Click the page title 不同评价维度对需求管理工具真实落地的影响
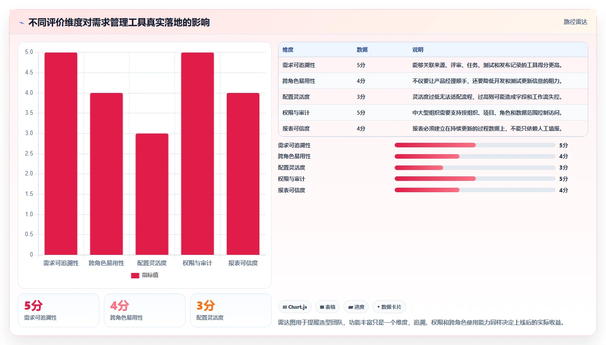The width and height of the screenshot is (606, 345). click(119, 22)
